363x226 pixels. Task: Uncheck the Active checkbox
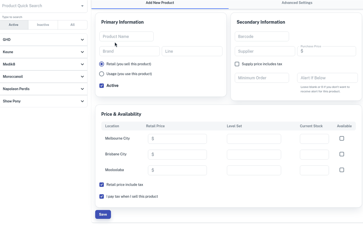pos(102,86)
